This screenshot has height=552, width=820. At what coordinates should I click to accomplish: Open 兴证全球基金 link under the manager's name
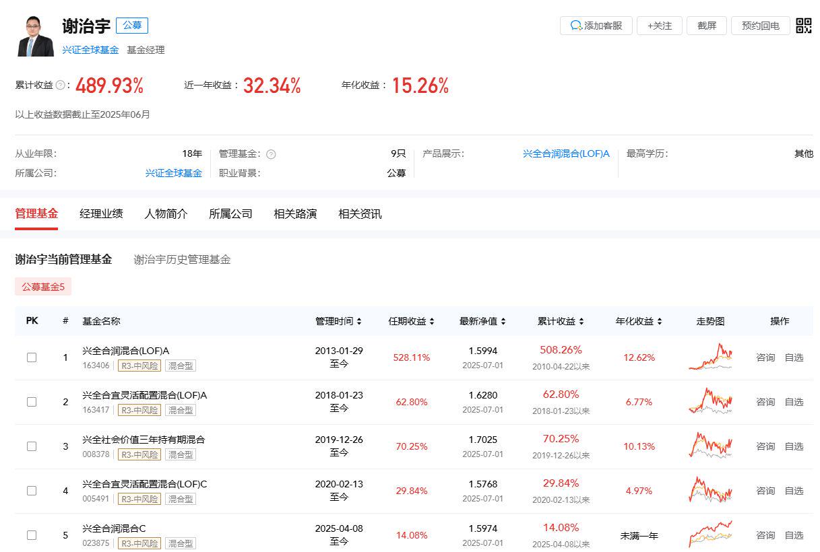coord(90,50)
